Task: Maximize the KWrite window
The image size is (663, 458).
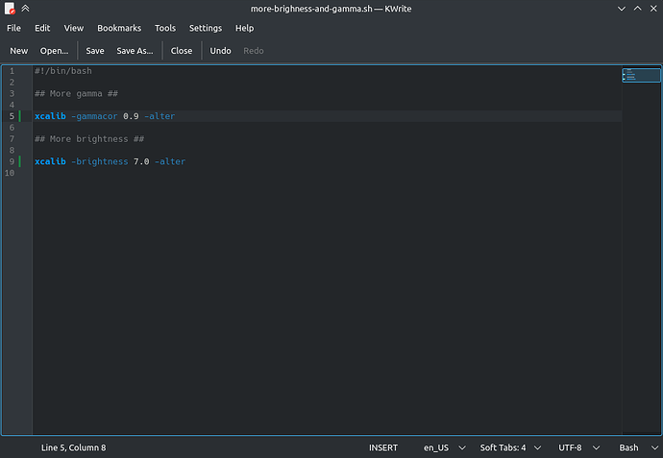Action: (x=637, y=9)
